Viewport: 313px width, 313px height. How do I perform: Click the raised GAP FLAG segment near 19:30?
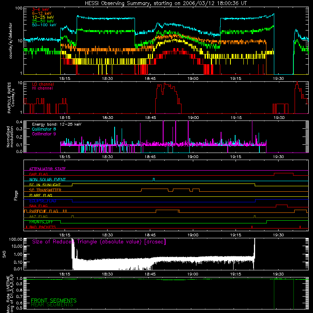coord(283,173)
